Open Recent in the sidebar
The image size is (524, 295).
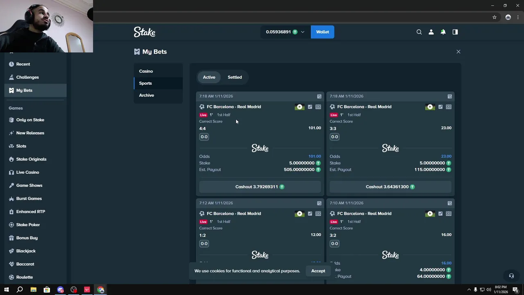tap(36, 64)
